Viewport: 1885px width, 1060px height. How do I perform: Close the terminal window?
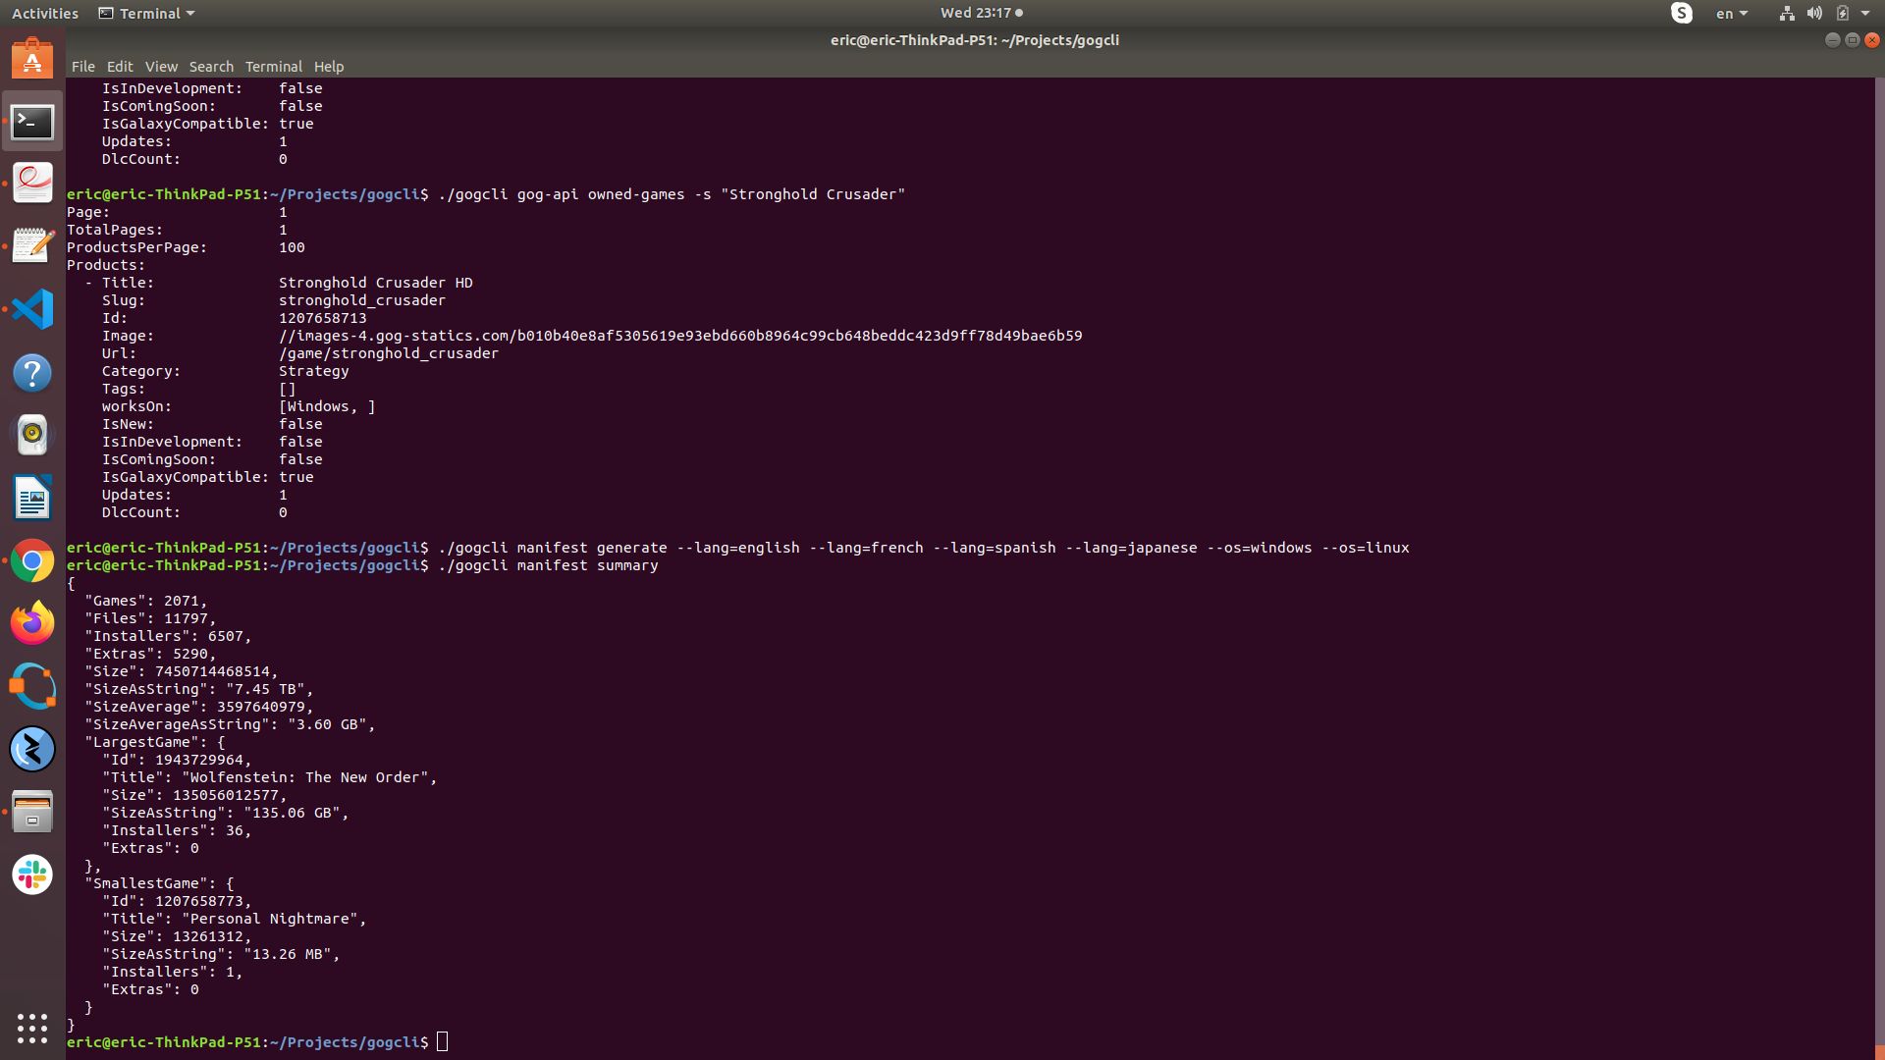[x=1872, y=40]
